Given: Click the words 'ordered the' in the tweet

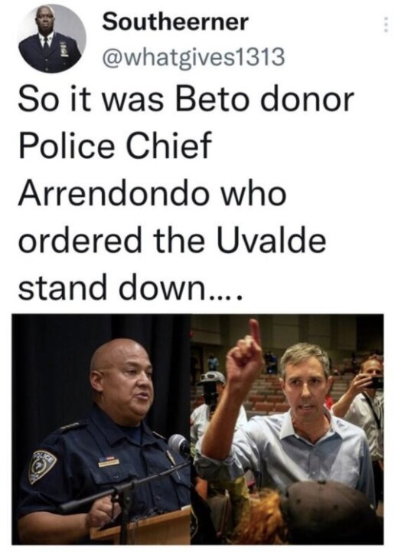Looking at the screenshot, I should pos(111,241).
